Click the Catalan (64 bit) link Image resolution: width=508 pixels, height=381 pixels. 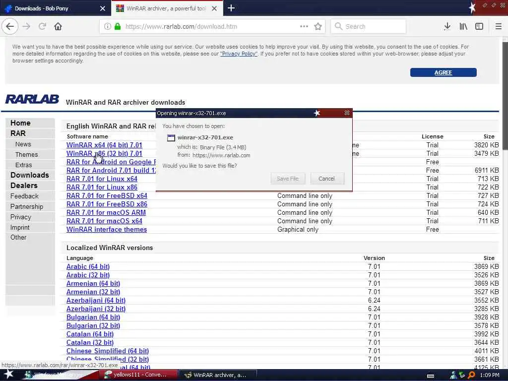click(x=90, y=334)
